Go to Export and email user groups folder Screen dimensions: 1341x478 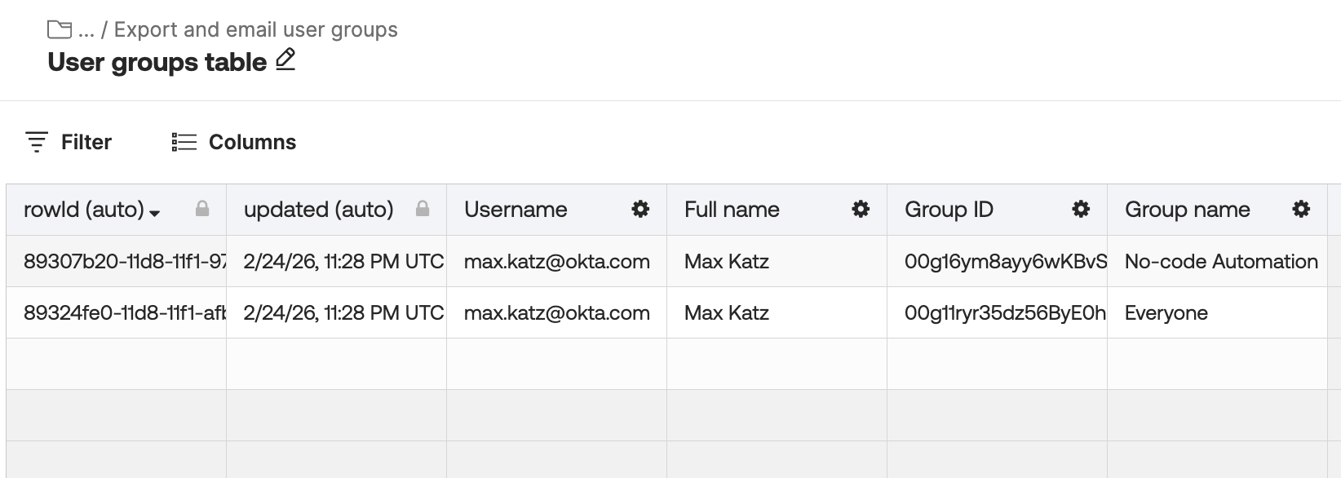pyautogui.click(x=255, y=30)
